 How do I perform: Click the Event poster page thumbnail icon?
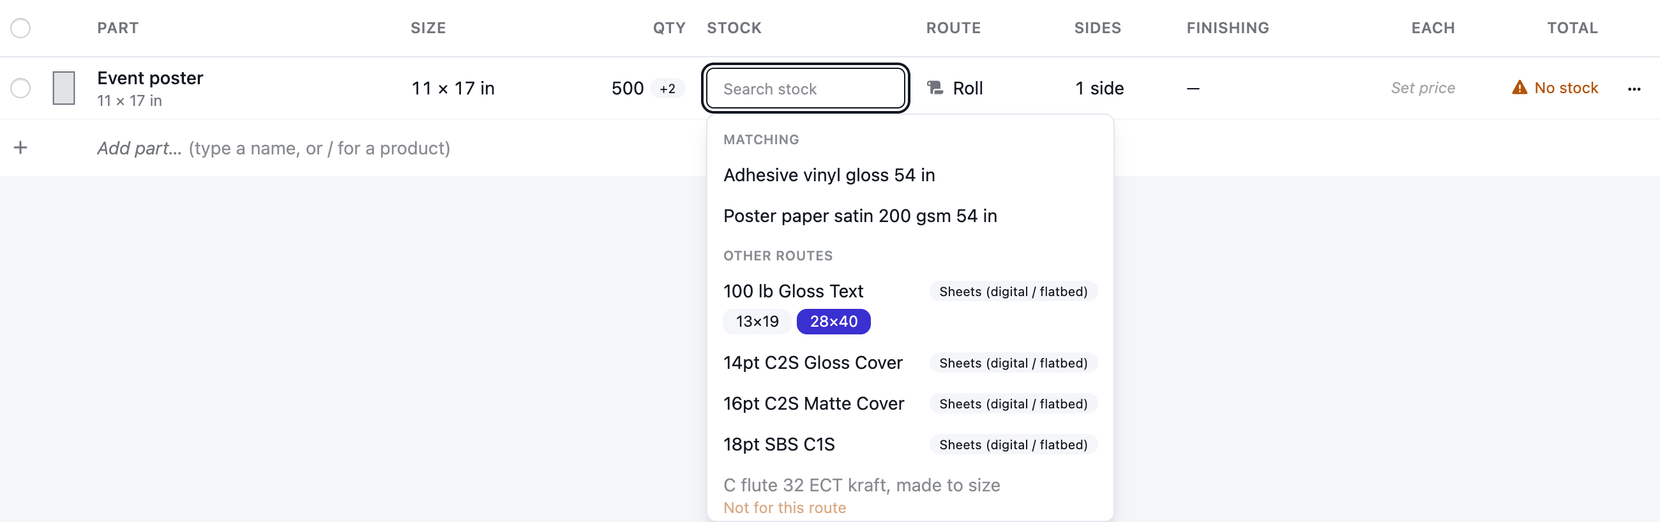pos(63,87)
